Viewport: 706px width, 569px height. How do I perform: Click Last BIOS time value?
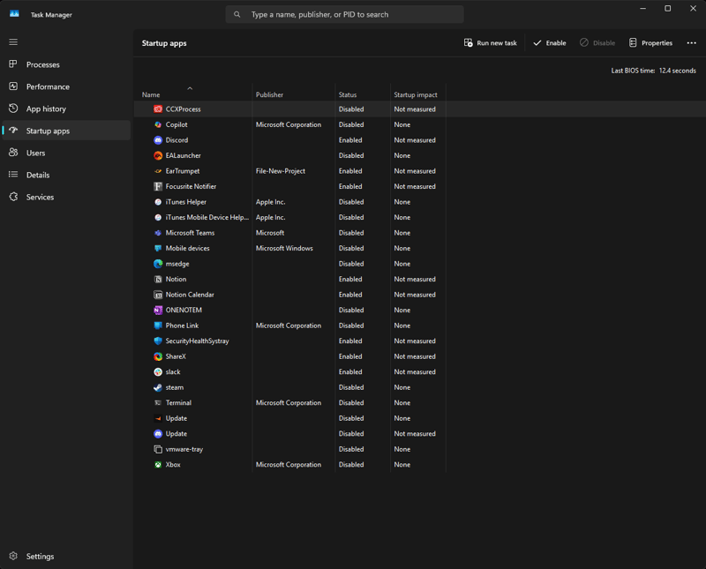(x=677, y=71)
